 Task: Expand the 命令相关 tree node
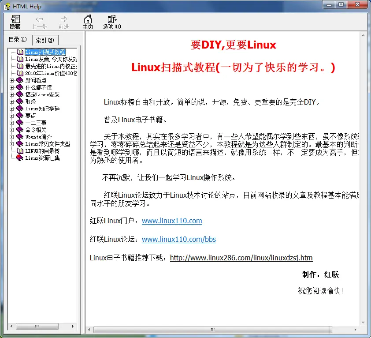(12, 130)
